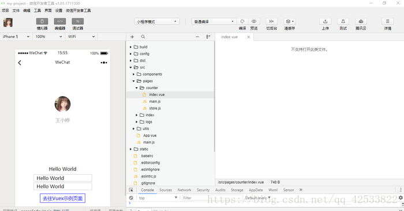Switch to the Network devtools tab

(x=184, y=190)
